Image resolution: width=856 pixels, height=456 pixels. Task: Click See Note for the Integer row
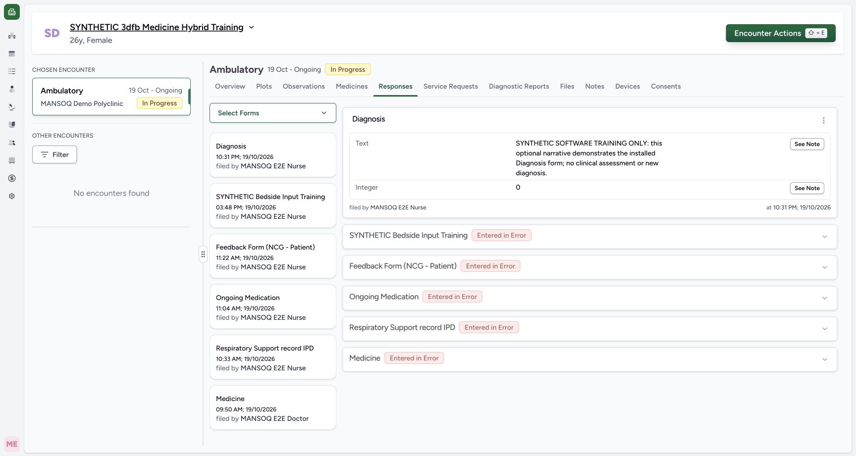point(807,188)
